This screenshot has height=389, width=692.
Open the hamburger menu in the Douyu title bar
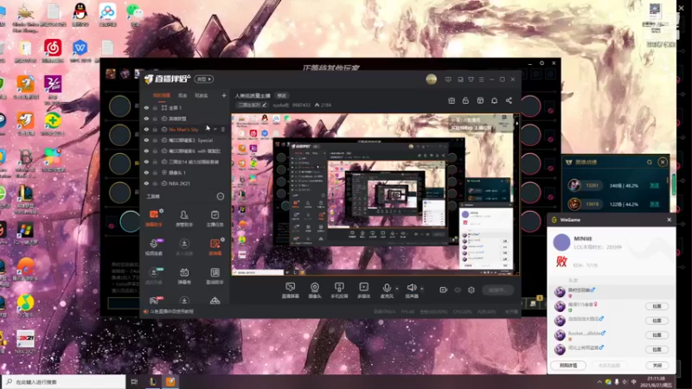[x=482, y=80]
